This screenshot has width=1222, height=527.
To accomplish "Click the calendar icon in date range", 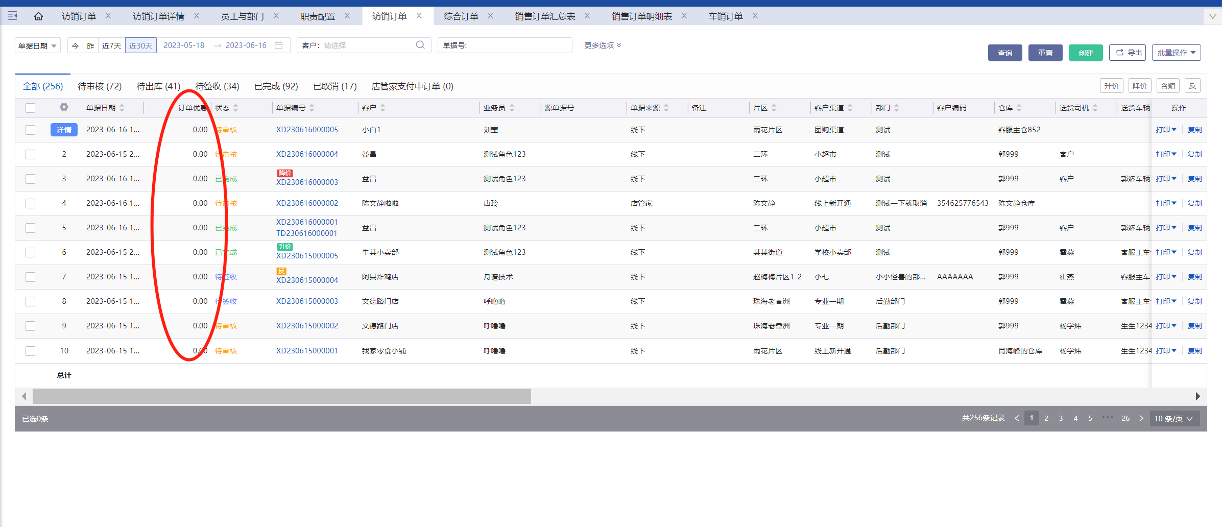I will click(x=279, y=45).
